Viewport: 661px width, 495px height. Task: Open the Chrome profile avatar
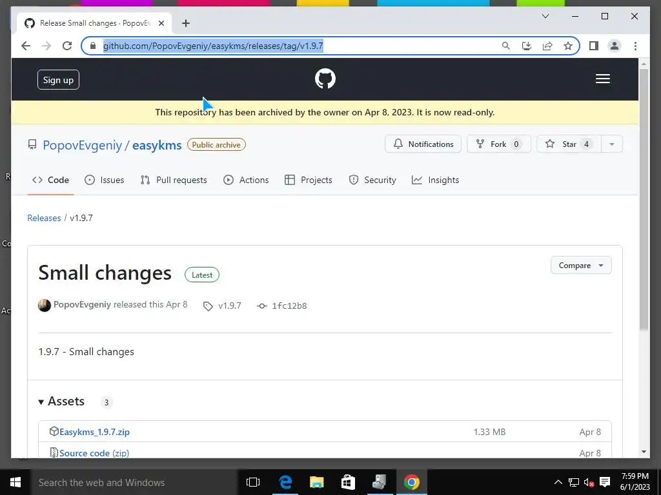[615, 46]
